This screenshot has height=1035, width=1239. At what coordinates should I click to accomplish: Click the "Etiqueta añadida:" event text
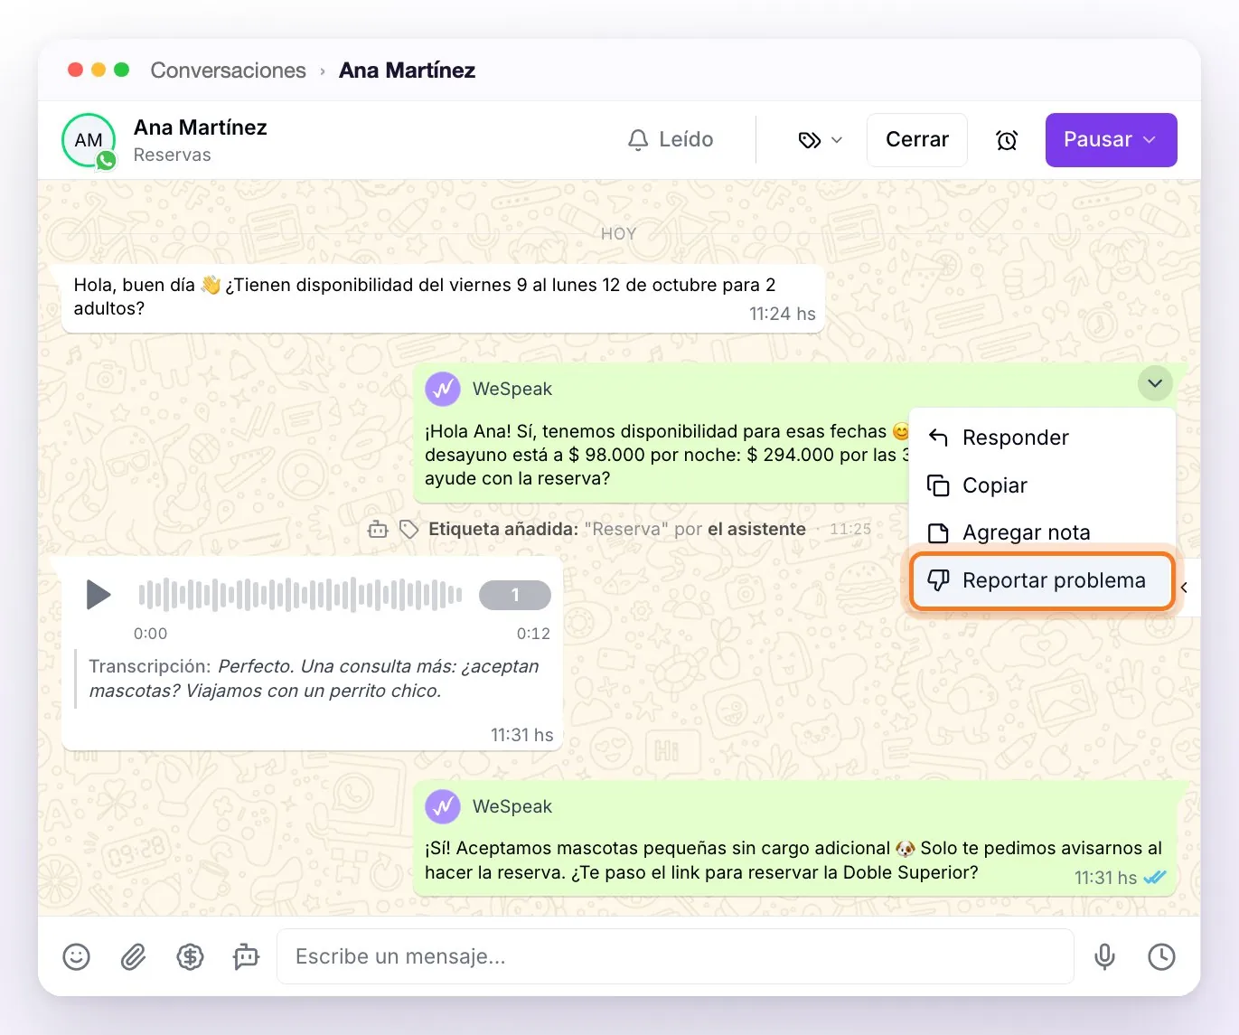pyautogui.click(x=503, y=530)
